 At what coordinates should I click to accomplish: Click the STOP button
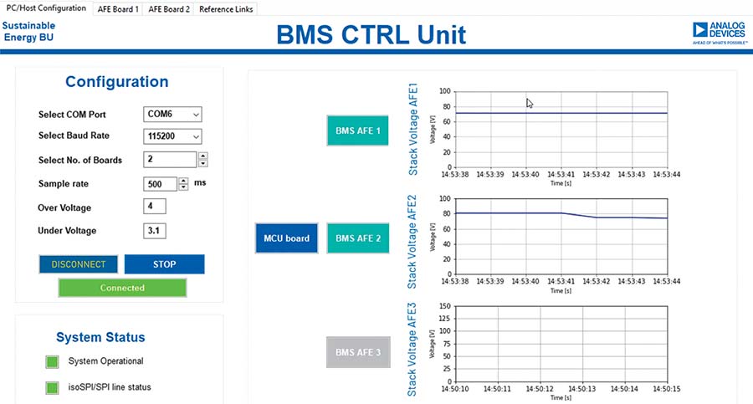tap(164, 264)
